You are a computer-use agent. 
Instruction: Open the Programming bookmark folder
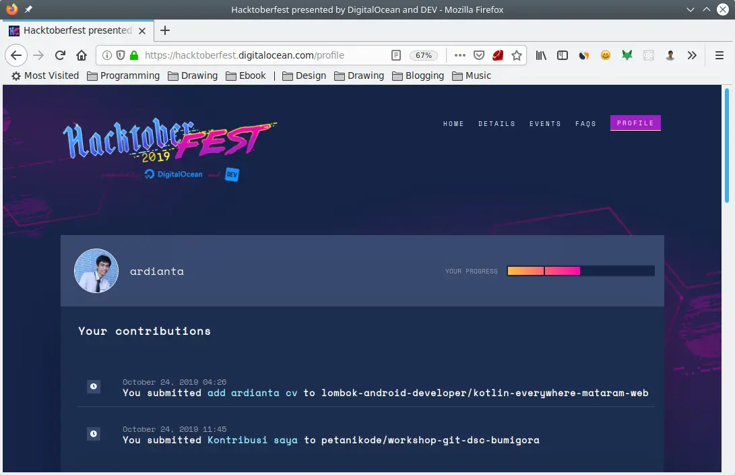123,75
